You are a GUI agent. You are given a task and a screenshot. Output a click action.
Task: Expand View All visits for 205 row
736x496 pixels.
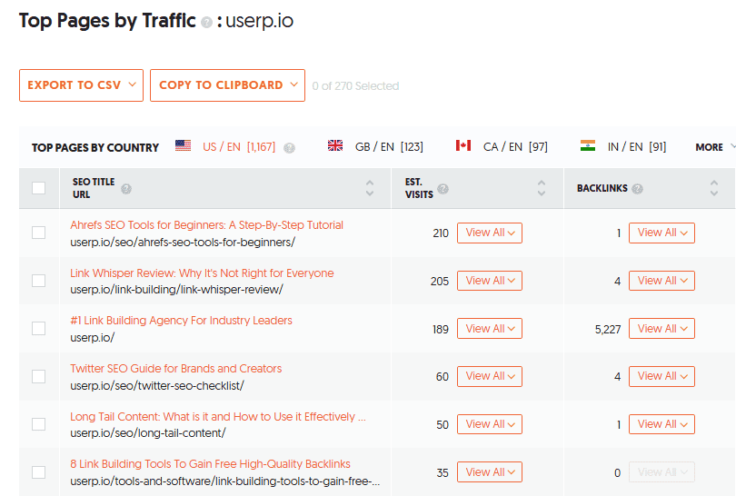(490, 281)
